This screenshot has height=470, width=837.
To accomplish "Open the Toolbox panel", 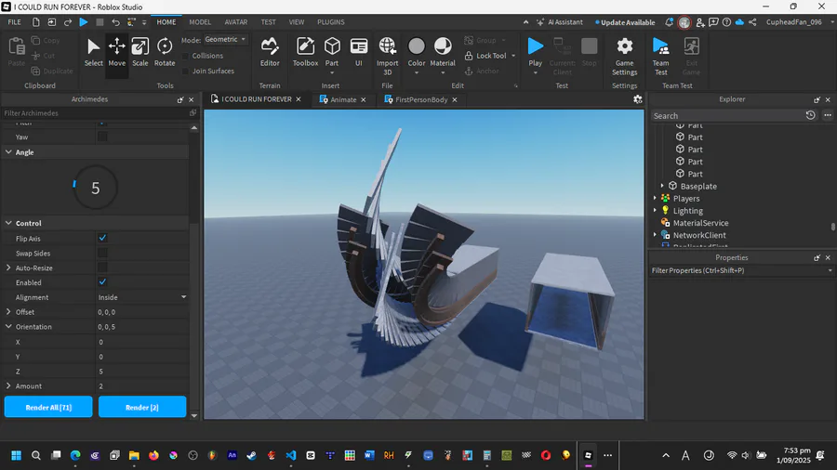I will click(x=305, y=52).
